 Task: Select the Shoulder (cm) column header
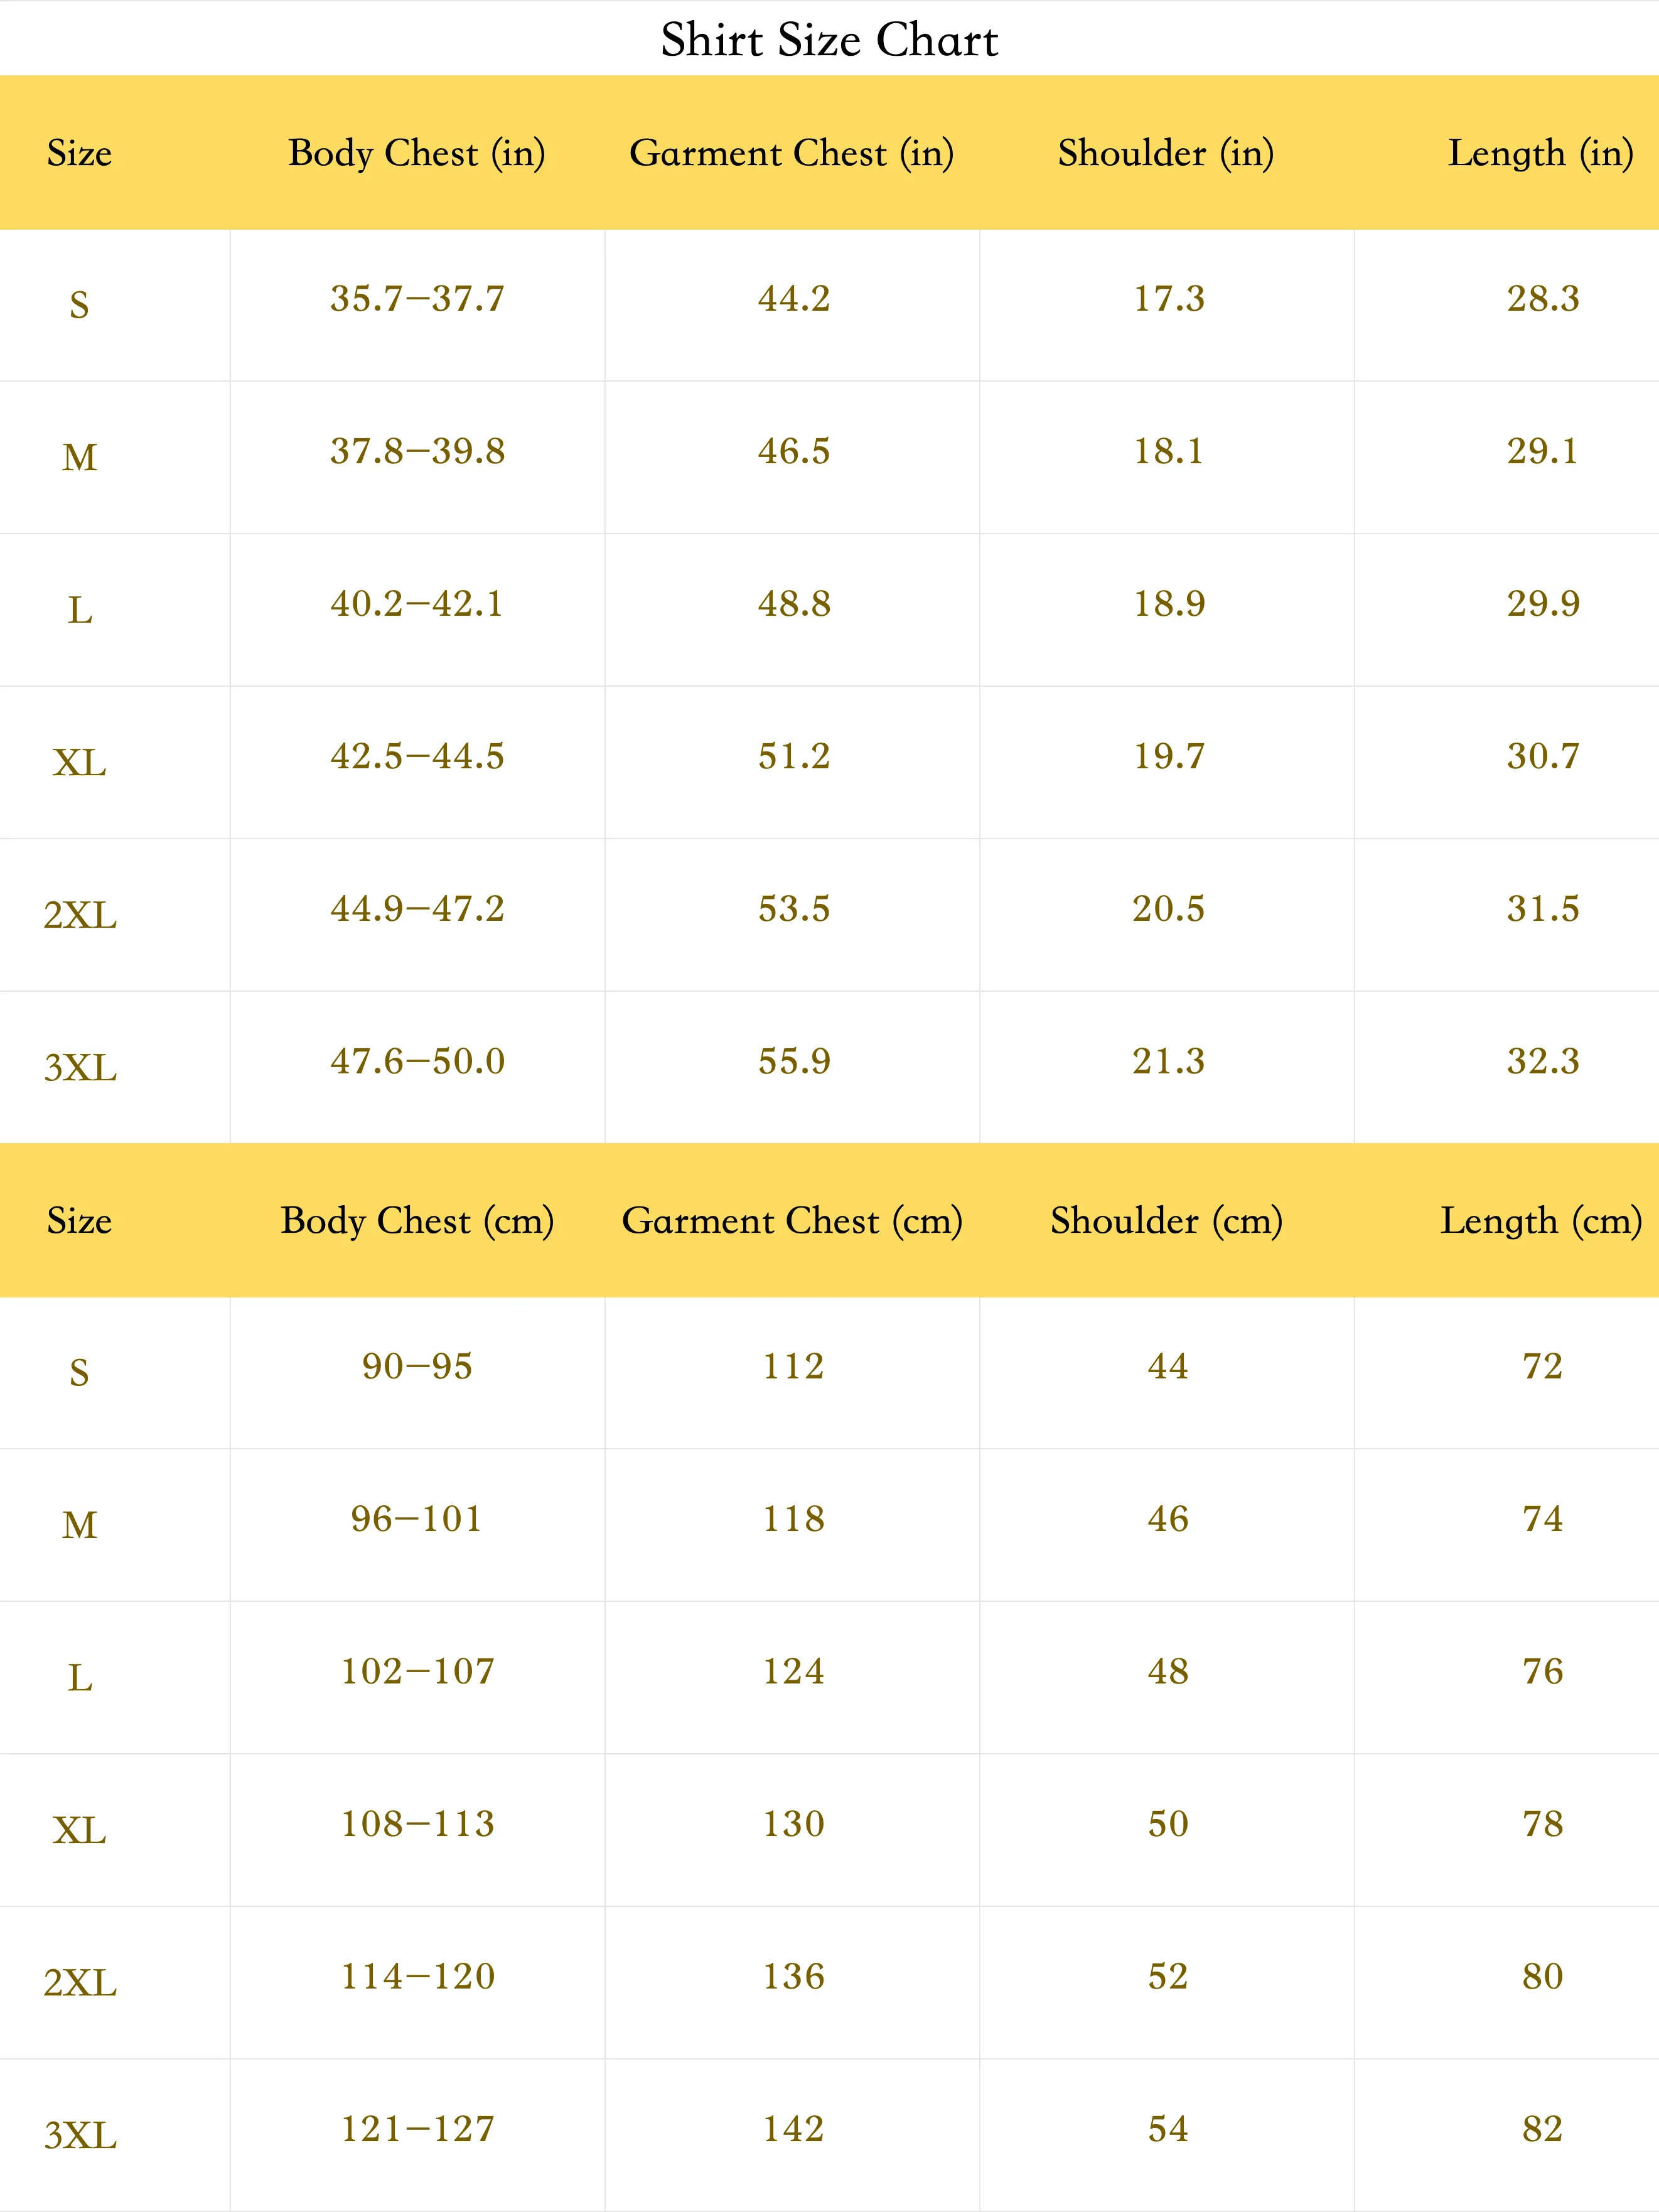point(1167,1221)
